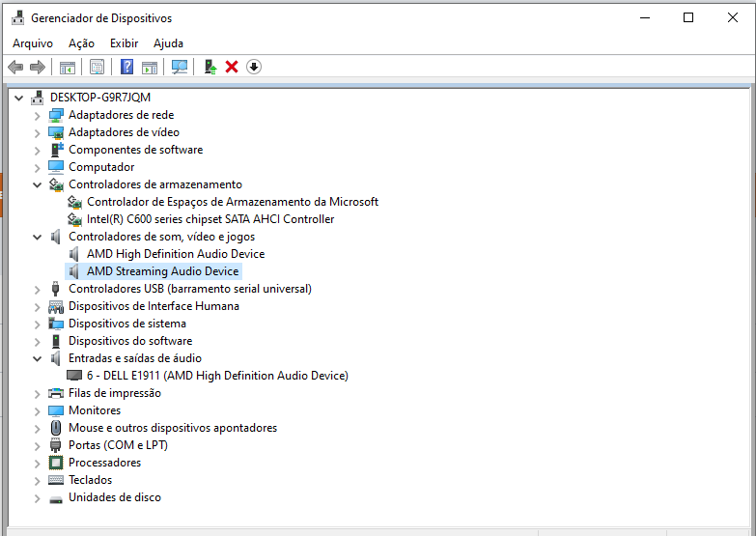Click the Adaptadores de vídeo display icon

(56, 132)
